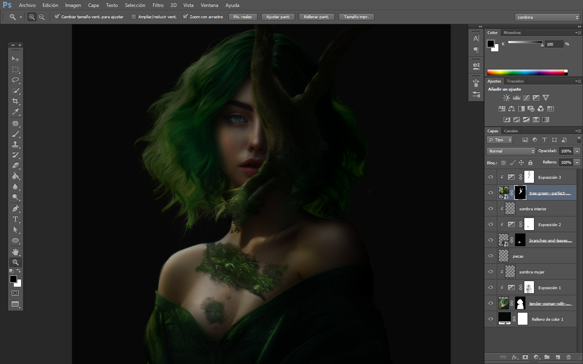This screenshot has width=583, height=364.
Task: Click foreground color swatch in toolbox
Action: pos(13,279)
